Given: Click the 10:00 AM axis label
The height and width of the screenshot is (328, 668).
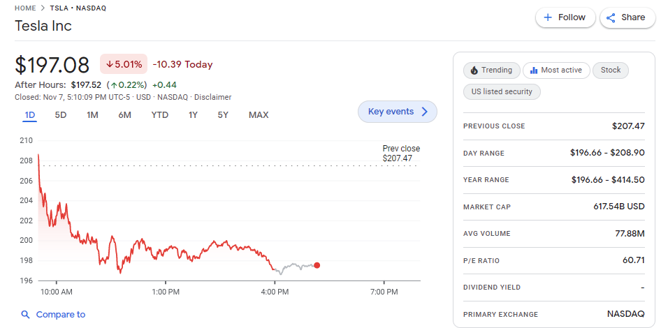Looking at the screenshot, I should pyautogui.click(x=56, y=292).
